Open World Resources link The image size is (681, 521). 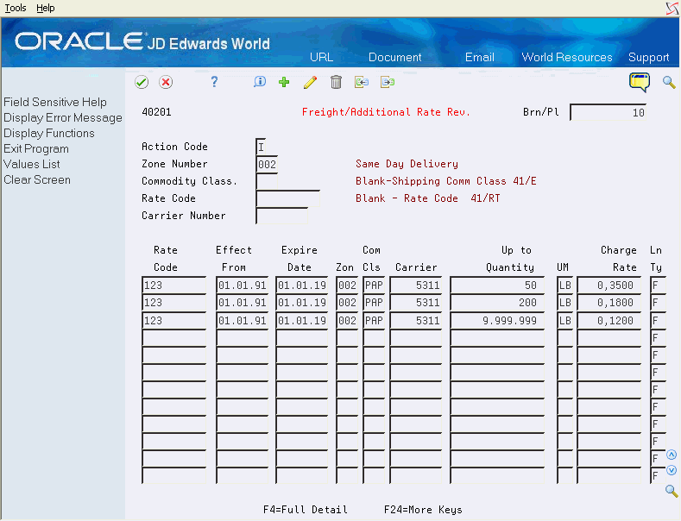click(567, 57)
